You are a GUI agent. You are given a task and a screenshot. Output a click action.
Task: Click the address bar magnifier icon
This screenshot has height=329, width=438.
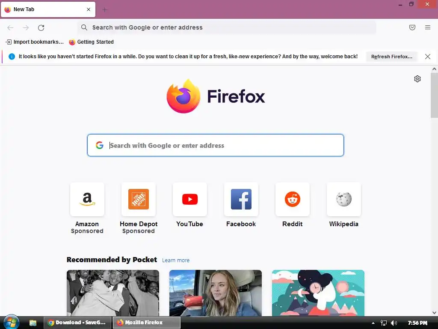pyautogui.click(x=84, y=27)
